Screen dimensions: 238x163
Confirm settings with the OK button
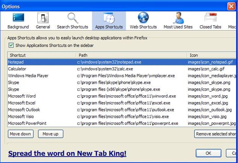(208, 153)
